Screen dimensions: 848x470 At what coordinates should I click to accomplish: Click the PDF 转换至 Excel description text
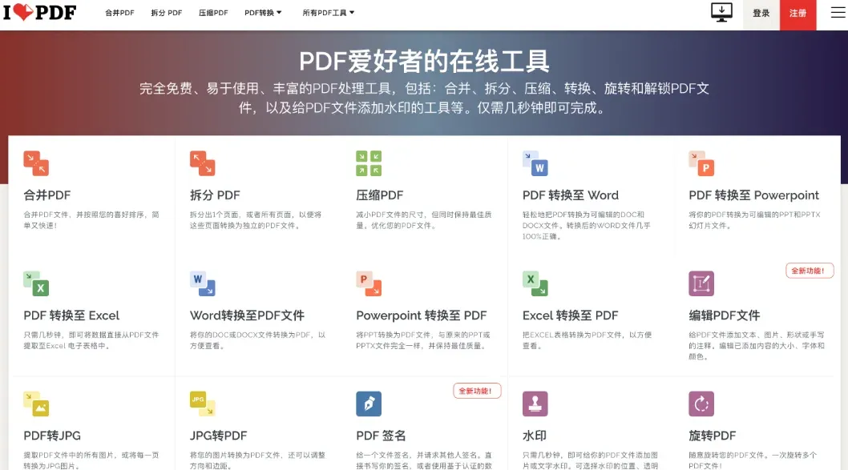pos(91,340)
